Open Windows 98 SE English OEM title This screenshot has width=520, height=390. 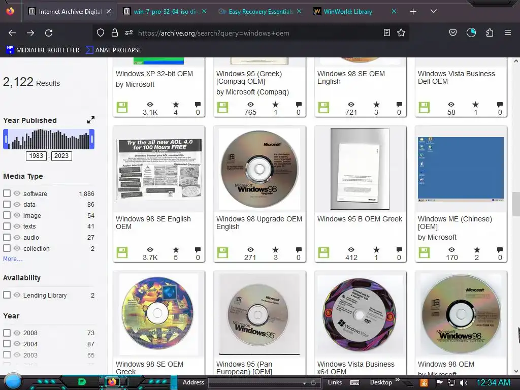click(153, 222)
